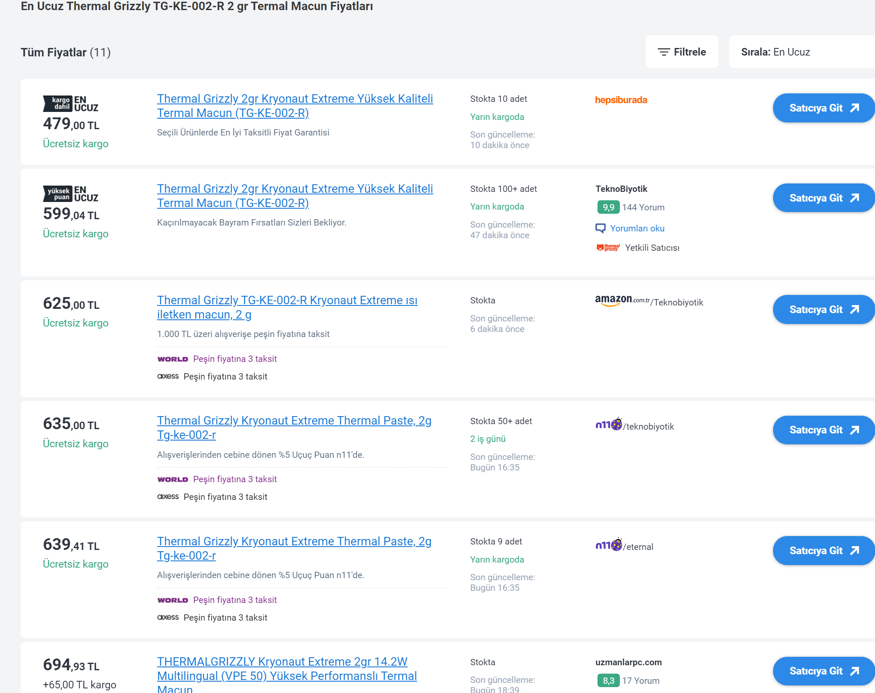Go to seller for the 639,41 TL offer

coord(824,550)
